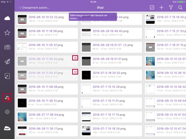Open the notes document icon in sidebar
186x139 pixels.
(x=7, y=76)
